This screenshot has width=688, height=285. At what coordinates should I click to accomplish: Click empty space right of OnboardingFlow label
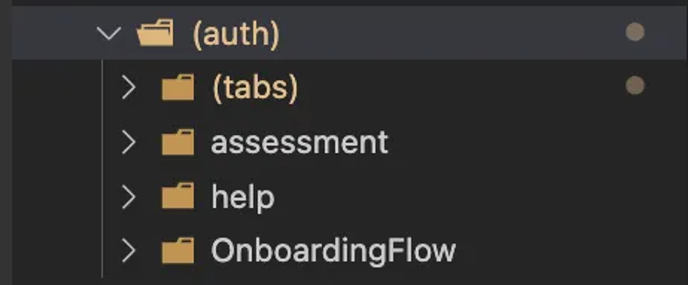tap(571, 251)
